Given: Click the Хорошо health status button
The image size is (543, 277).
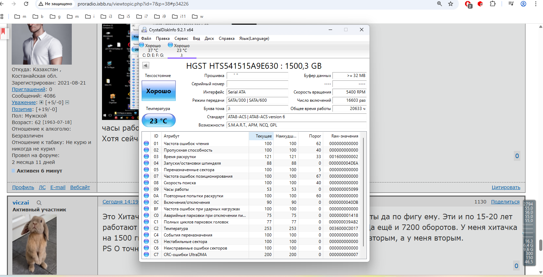Looking at the screenshot, I should 158,91.
